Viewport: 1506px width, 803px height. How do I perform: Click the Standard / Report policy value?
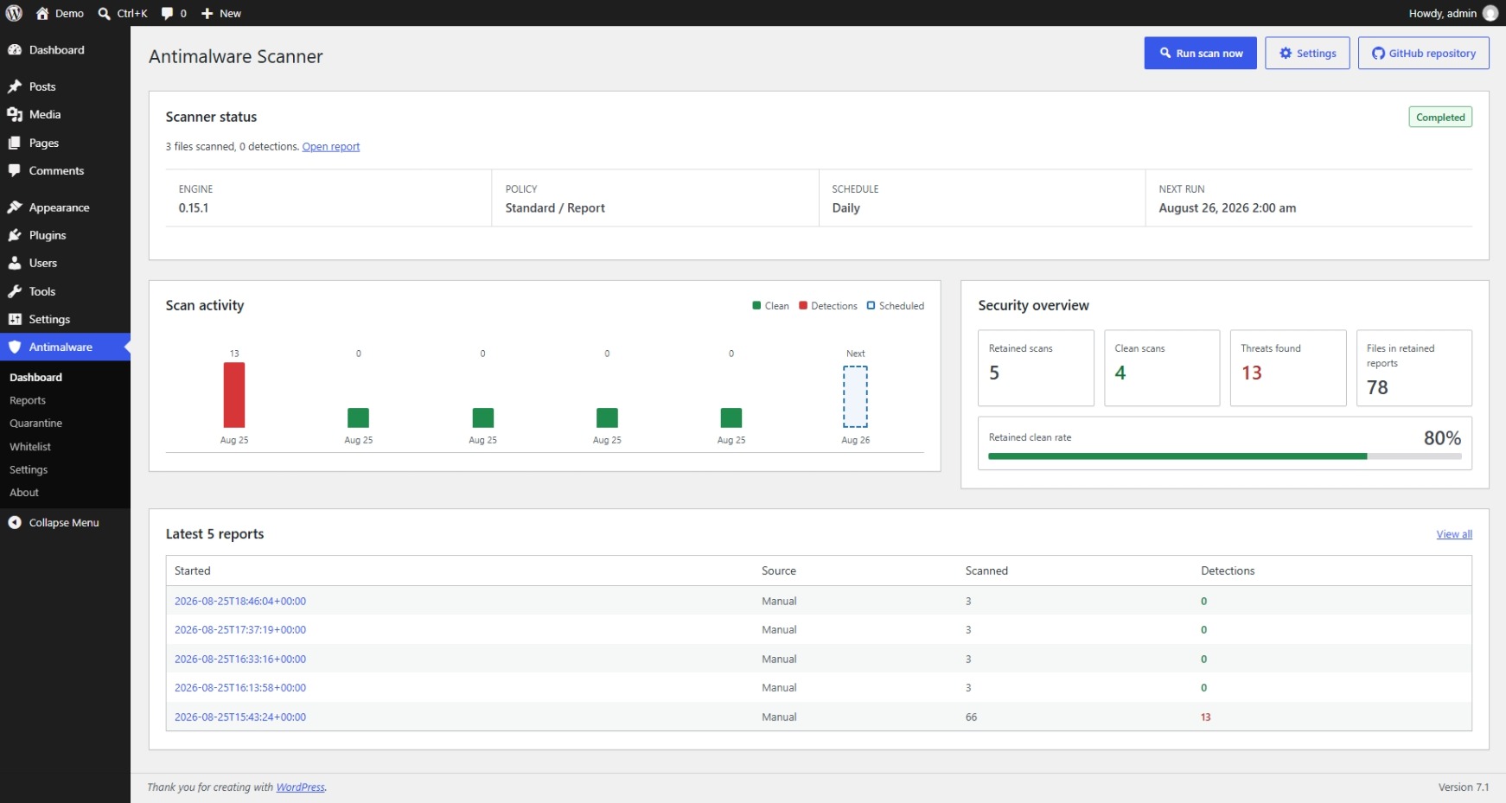(555, 208)
